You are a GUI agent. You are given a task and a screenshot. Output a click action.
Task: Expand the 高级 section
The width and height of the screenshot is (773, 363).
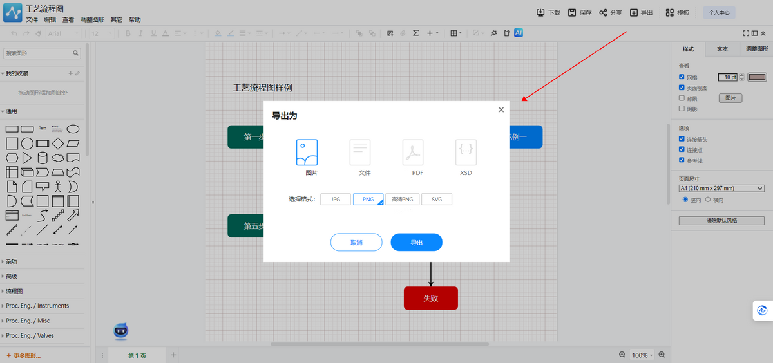[x=10, y=276]
